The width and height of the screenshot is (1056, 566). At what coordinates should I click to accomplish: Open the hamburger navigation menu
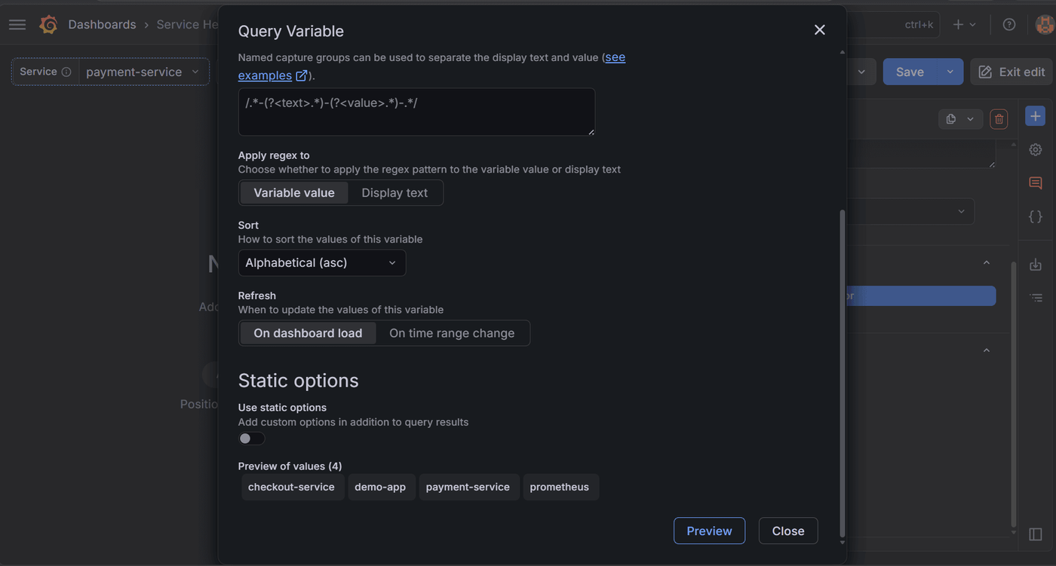[x=17, y=25]
